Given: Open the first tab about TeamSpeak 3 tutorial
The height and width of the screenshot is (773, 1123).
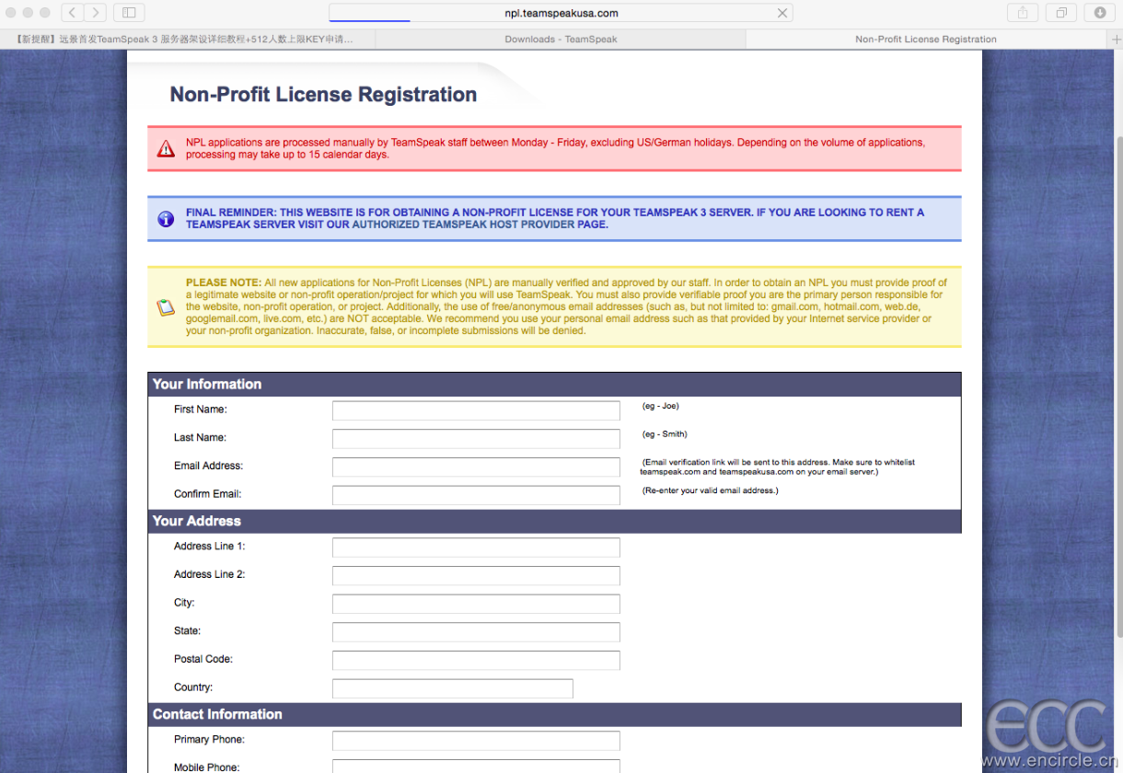Looking at the screenshot, I should [188, 40].
